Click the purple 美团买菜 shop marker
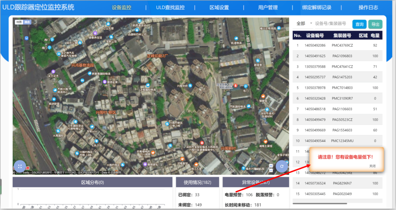Viewport: 396px width, 210px height. (105, 82)
